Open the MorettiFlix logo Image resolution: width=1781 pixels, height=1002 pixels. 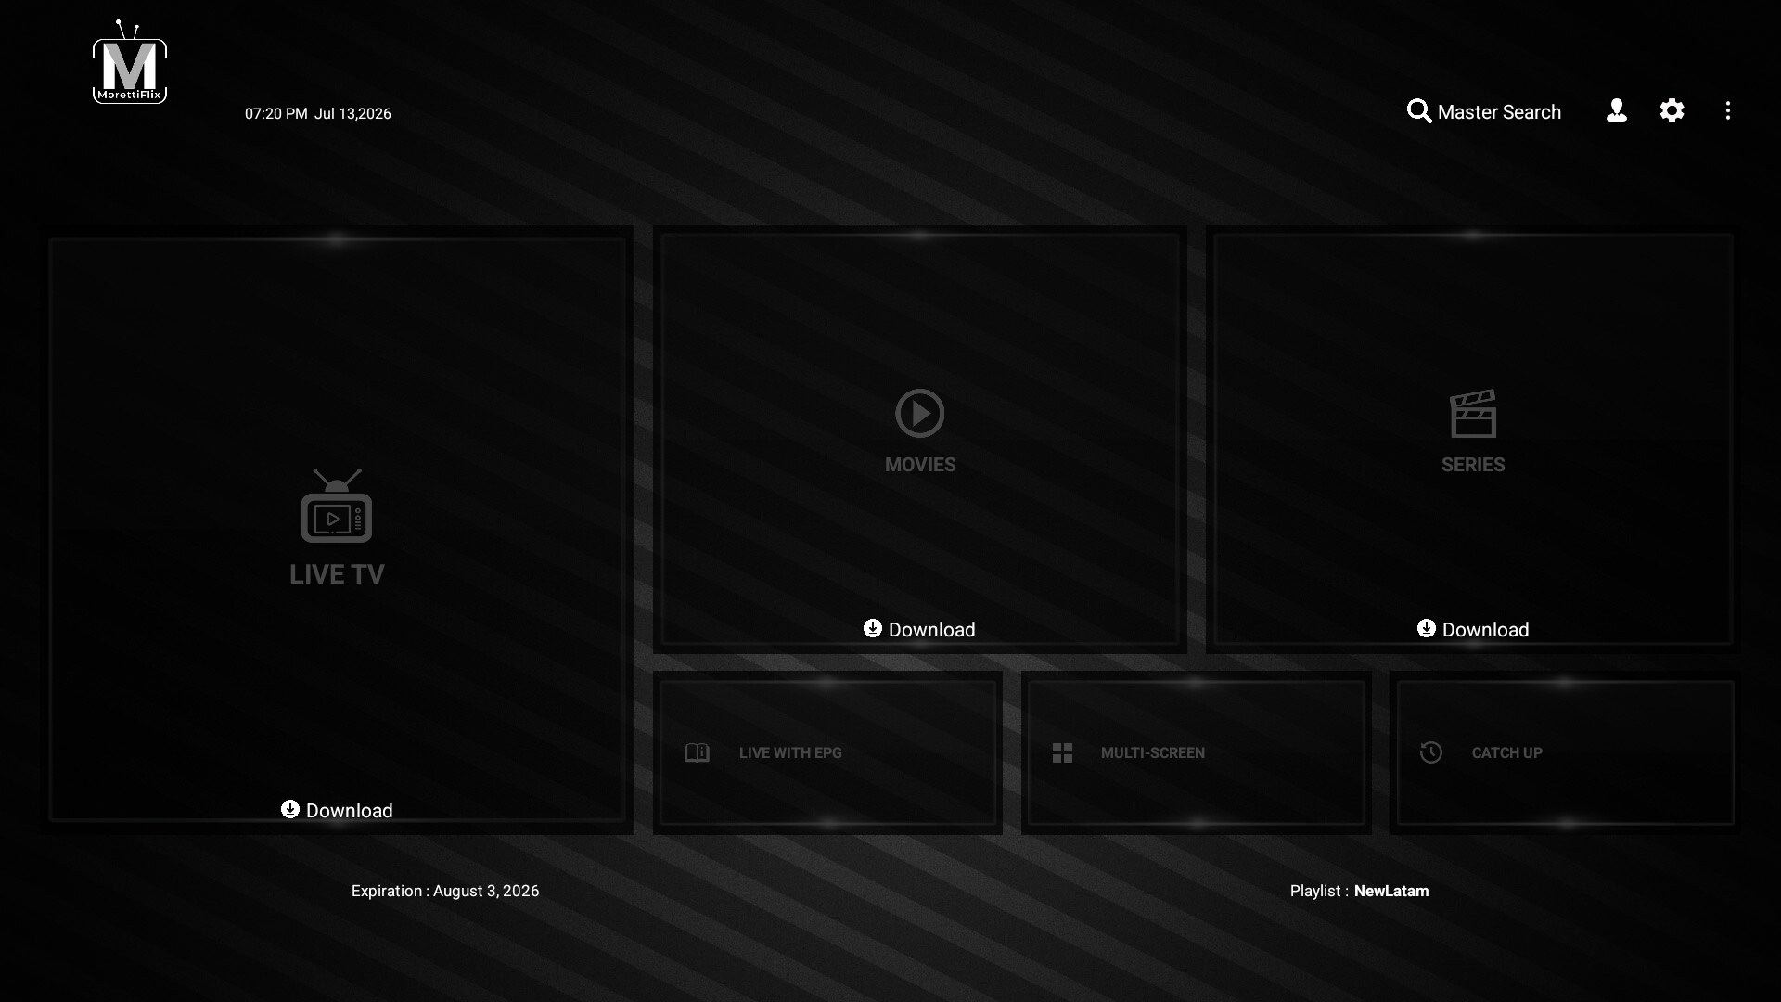tap(130, 62)
